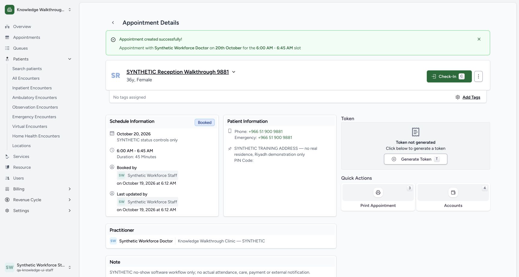519x277 pixels.
Task: Open the three-dot menu beside Check-In
Action: pyautogui.click(x=478, y=76)
